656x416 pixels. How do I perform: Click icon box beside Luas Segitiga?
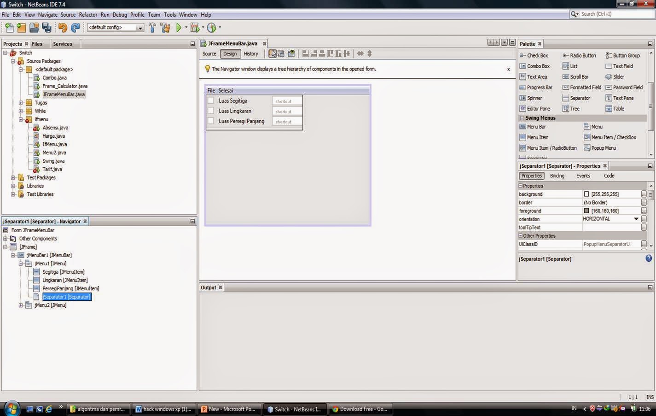211,100
